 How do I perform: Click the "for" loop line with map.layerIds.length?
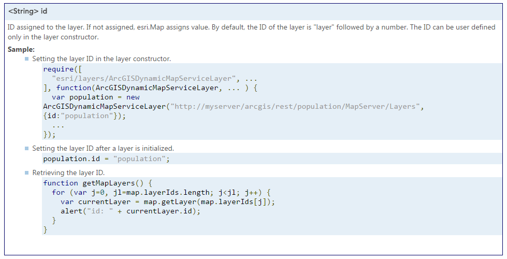pyautogui.click(x=162, y=193)
